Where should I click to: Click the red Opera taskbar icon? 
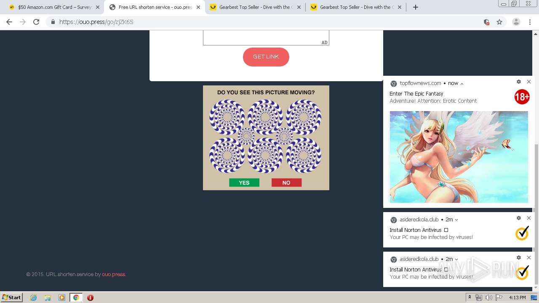click(x=90, y=298)
